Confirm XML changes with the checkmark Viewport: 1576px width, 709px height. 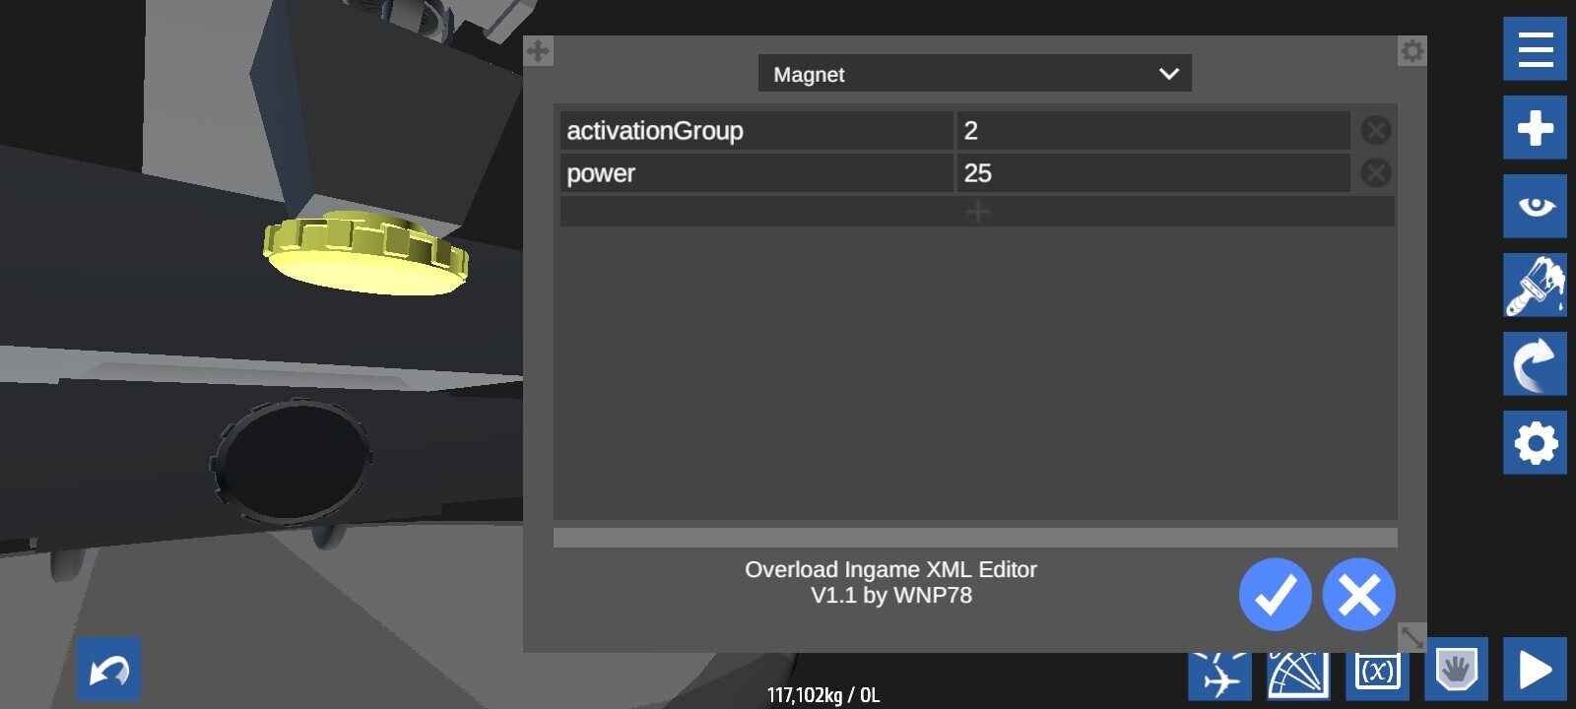click(1275, 595)
